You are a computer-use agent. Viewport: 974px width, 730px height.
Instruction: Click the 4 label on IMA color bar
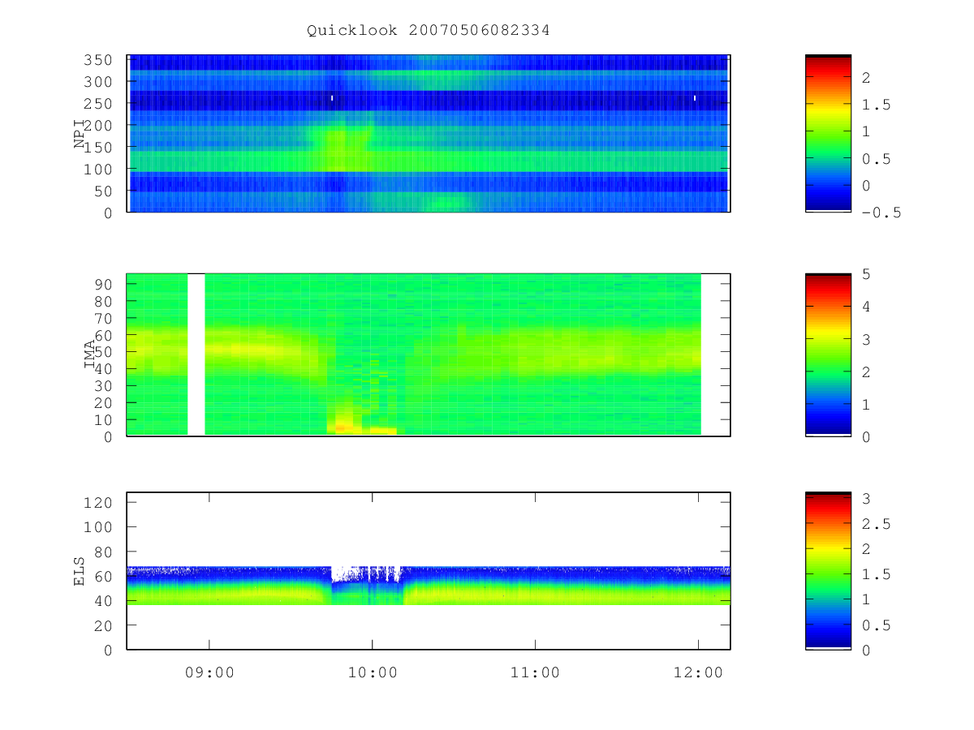point(867,307)
